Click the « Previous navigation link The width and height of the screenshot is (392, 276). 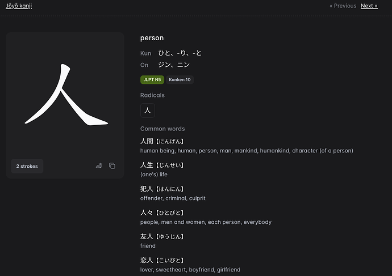tap(343, 6)
